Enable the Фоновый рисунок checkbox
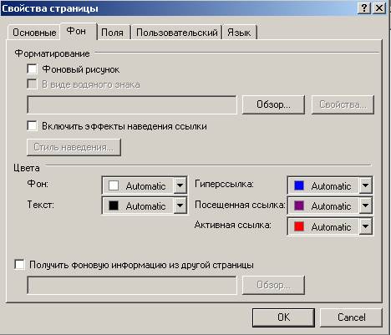 pos(32,69)
